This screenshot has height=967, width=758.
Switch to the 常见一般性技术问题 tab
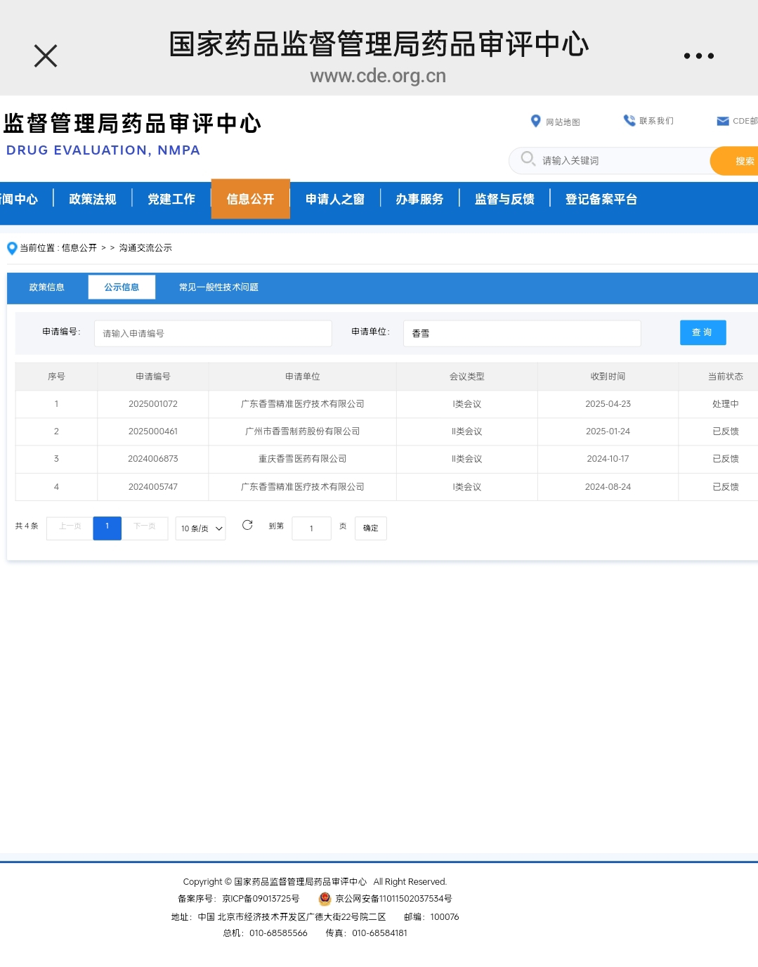click(218, 287)
